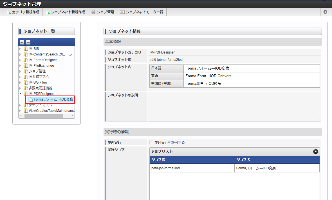Screen dimensions: 332x200
Task: Collapse the job list with the round arrow icon
Action: point(315,152)
